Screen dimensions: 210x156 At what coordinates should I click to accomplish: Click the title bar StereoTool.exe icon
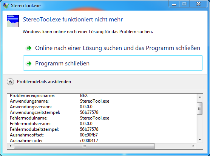tap(6, 6)
